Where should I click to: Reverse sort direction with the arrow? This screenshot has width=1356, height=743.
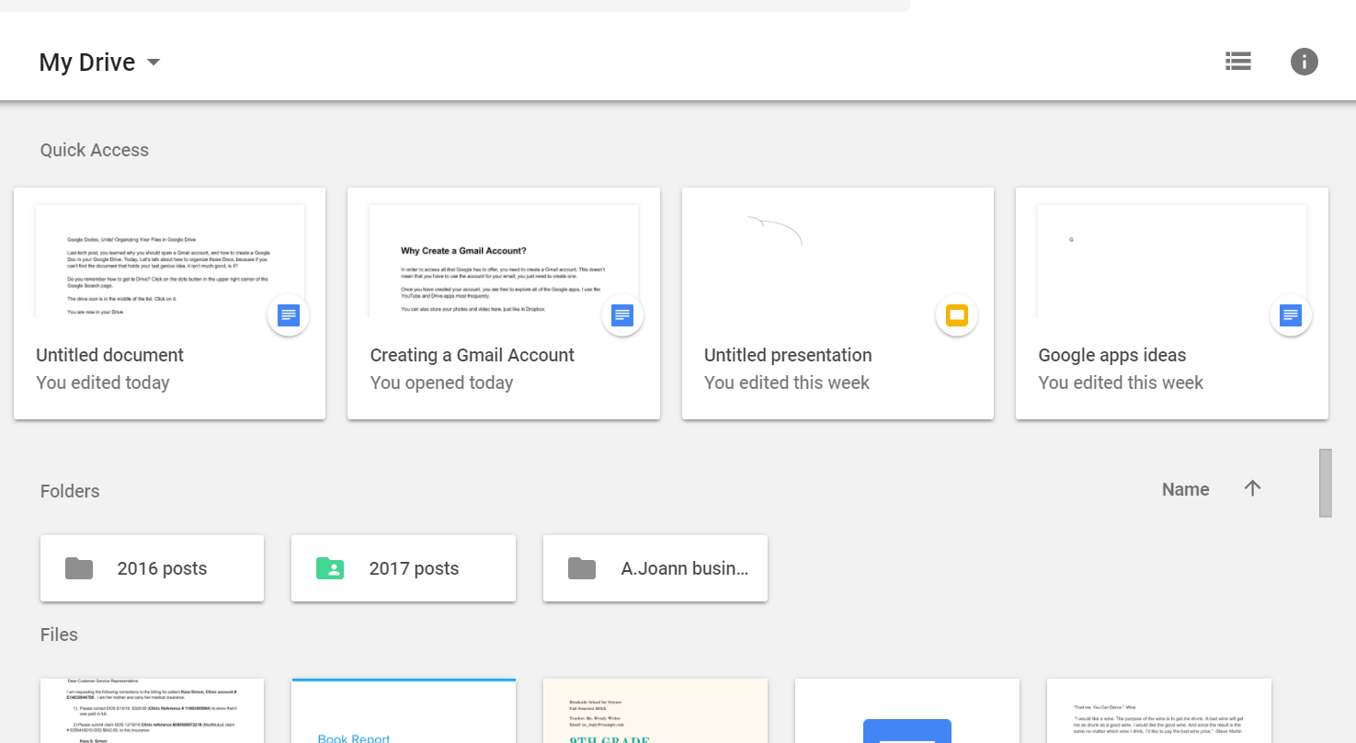1252,488
